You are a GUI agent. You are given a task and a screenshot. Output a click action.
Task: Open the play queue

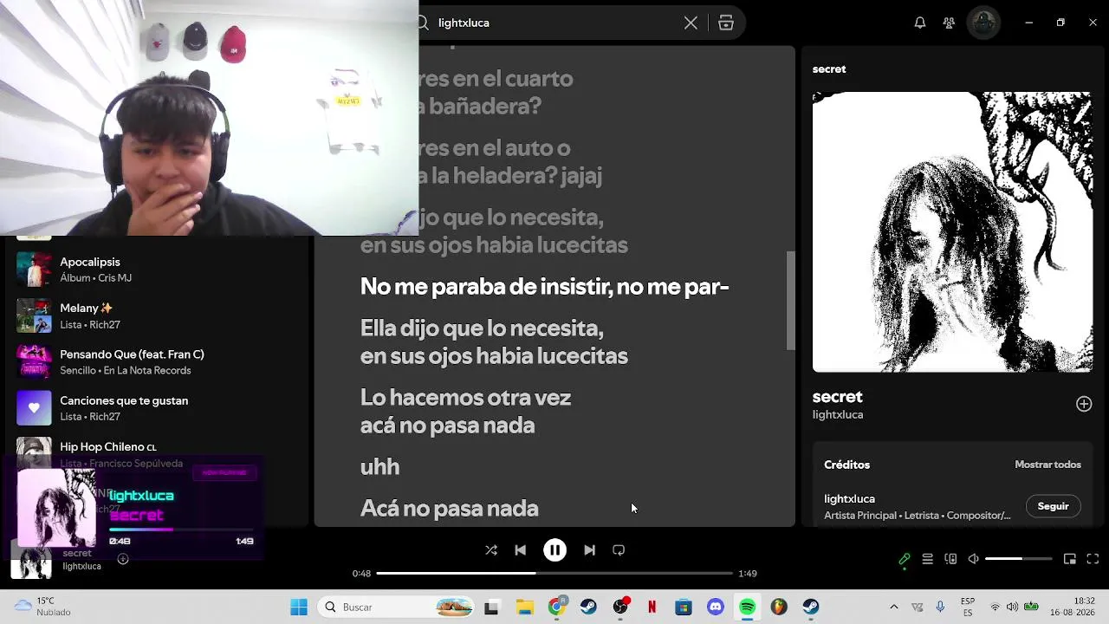[927, 559]
